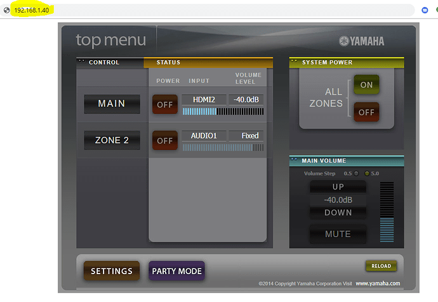
Task: Toggle ZONE 2 power OFF button
Action: [165, 141]
